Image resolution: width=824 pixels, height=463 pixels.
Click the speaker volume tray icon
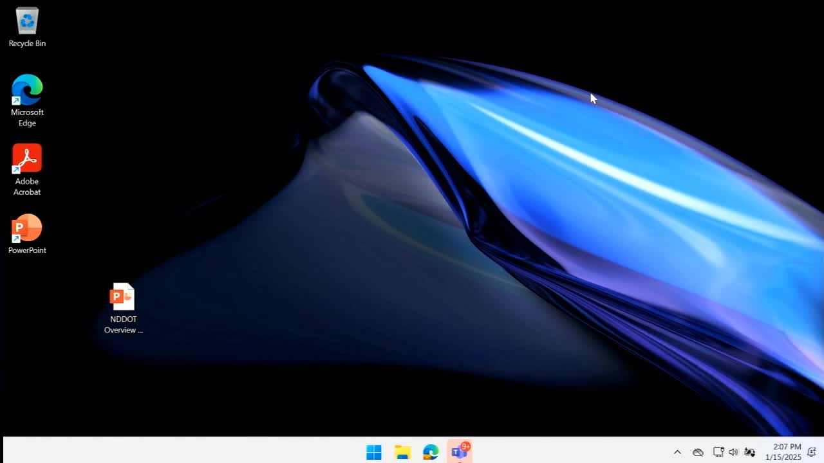(733, 452)
